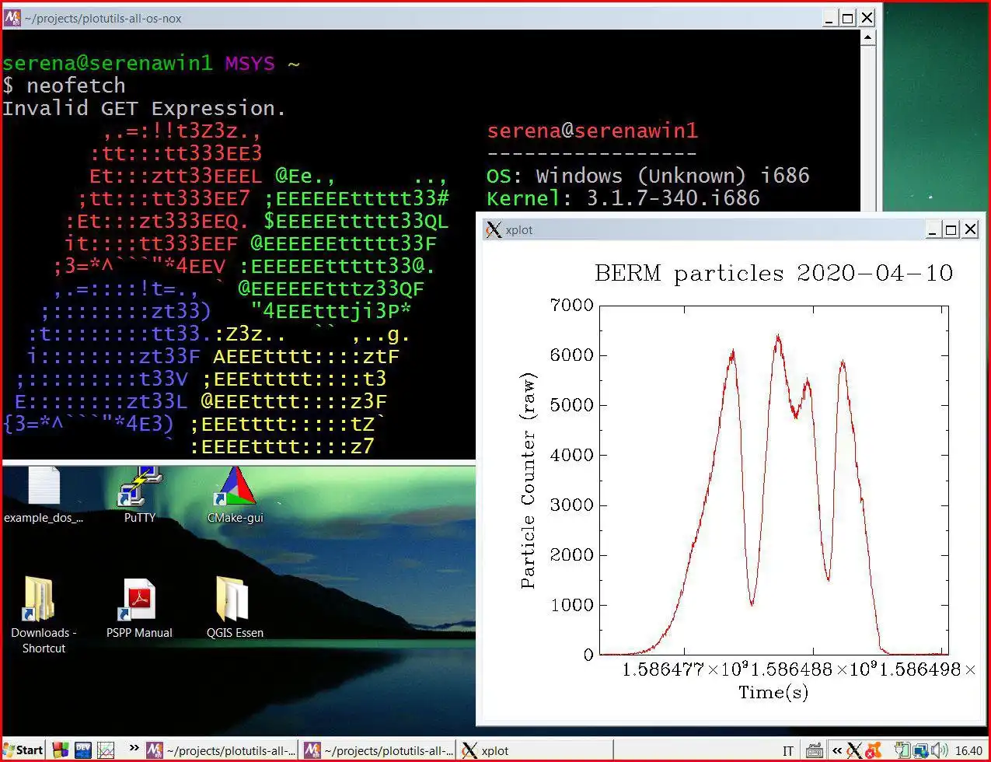Open the PuTTY desktop shortcut
991x762 pixels.
pyautogui.click(x=140, y=495)
